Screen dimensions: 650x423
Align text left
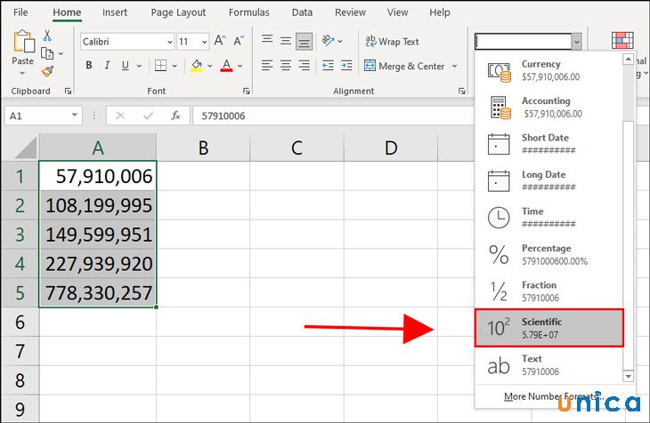coord(267,66)
